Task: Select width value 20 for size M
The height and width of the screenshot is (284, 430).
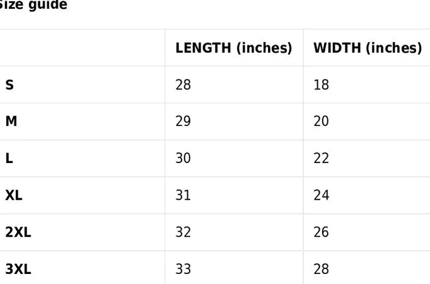Action: [x=321, y=121]
